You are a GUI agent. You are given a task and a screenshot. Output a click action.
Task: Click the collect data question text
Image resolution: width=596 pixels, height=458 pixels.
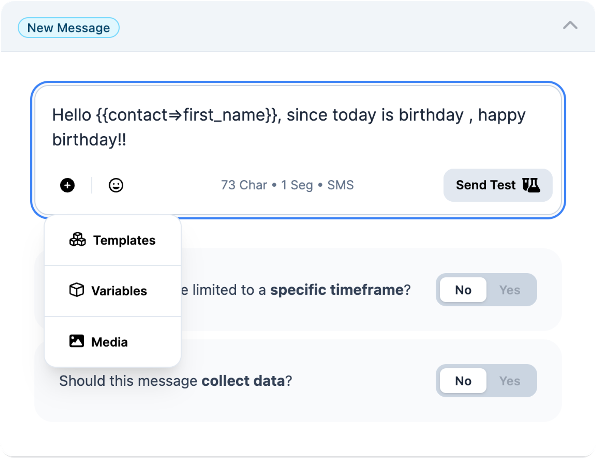coord(176,381)
